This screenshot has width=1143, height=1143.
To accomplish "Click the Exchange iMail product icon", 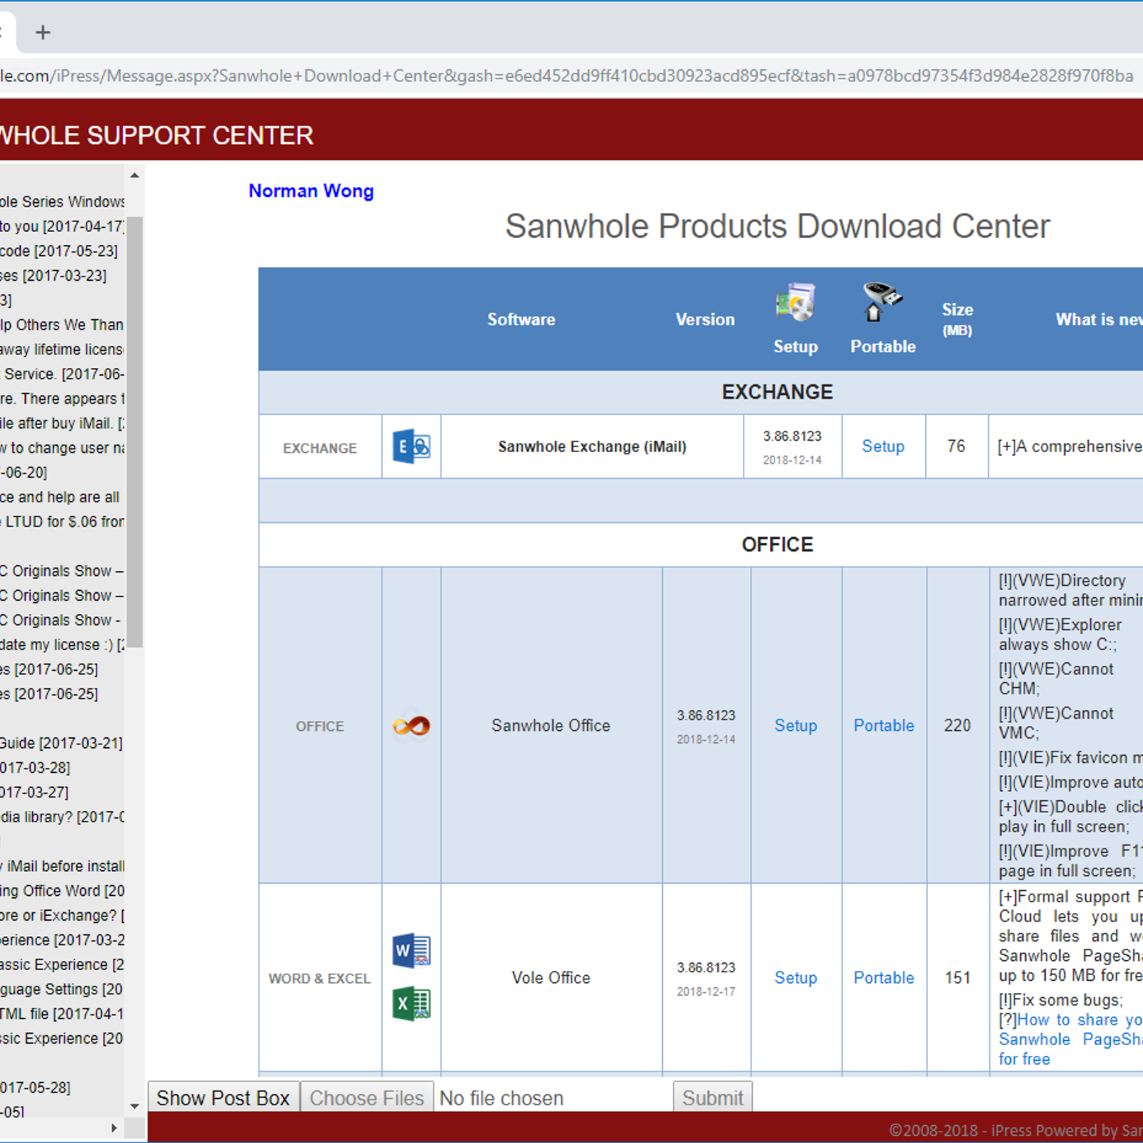I will [x=411, y=446].
